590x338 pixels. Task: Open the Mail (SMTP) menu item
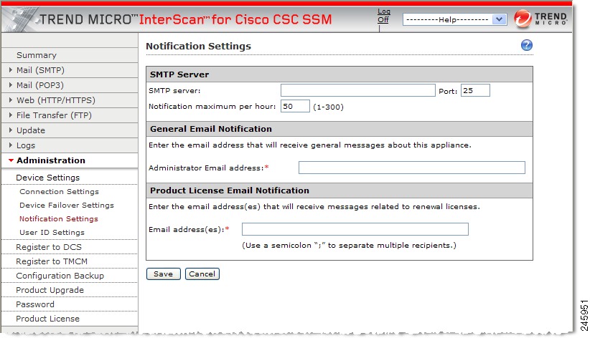(40, 70)
